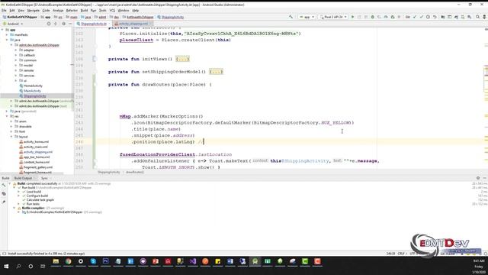Select the model package in the tree
Viewport: 488px width, 275px height.
28,66
